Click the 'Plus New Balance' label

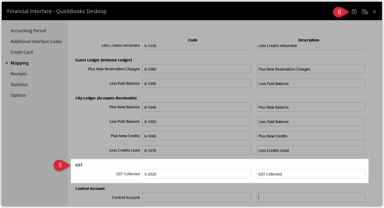click(125, 107)
